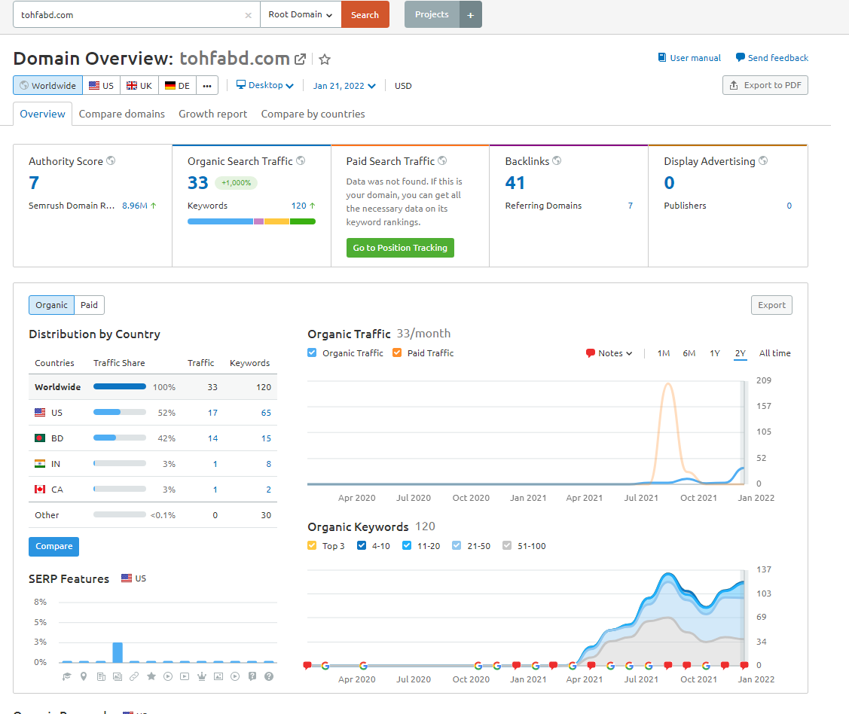Click the keyword distribution color bar
The image size is (849, 714).
click(252, 221)
